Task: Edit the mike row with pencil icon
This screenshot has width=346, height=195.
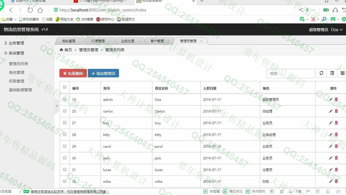Action: click(x=330, y=181)
